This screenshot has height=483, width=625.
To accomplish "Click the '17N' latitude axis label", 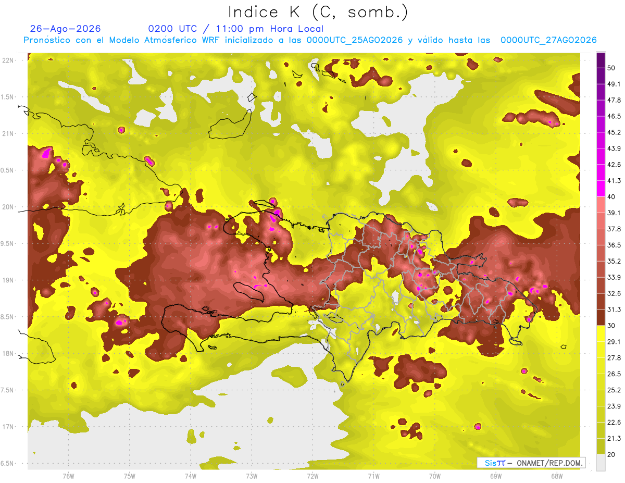I will 9,427.
